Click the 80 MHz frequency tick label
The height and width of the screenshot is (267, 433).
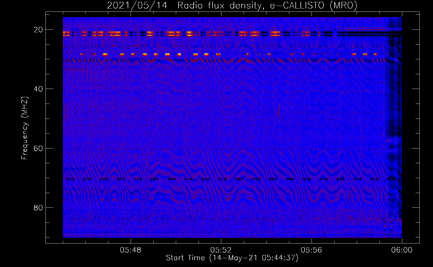38,207
